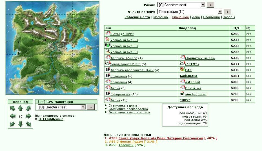262x151 pixels.
Task: Click 89 badge beside Плантация (6)
Action: point(108,76)
